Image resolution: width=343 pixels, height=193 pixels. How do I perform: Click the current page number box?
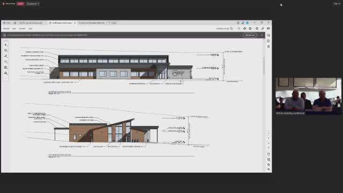[x=269, y=133]
